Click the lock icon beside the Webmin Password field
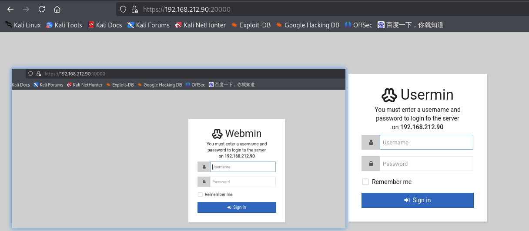Image resolution: width=529 pixels, height=231 pixels. 204,182
